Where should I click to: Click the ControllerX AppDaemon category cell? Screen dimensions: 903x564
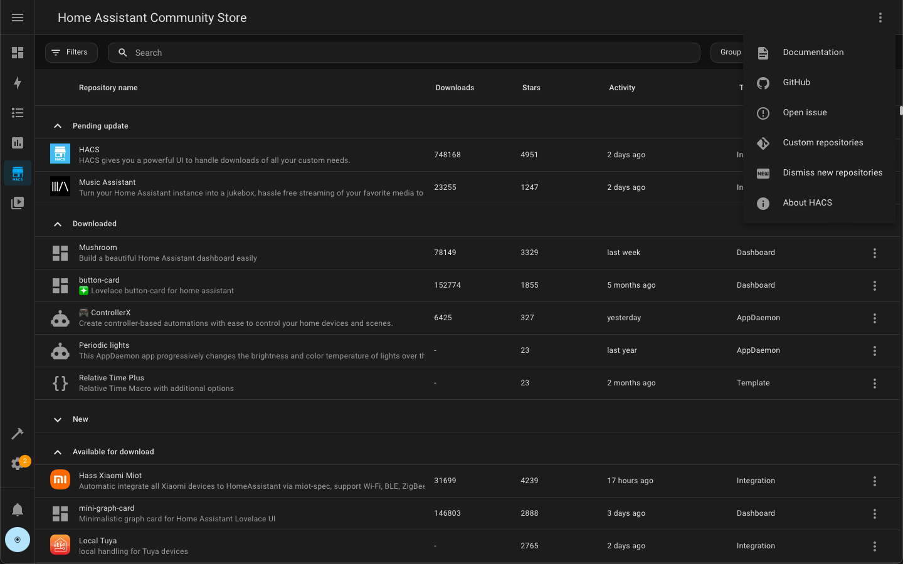coord(758,318)
